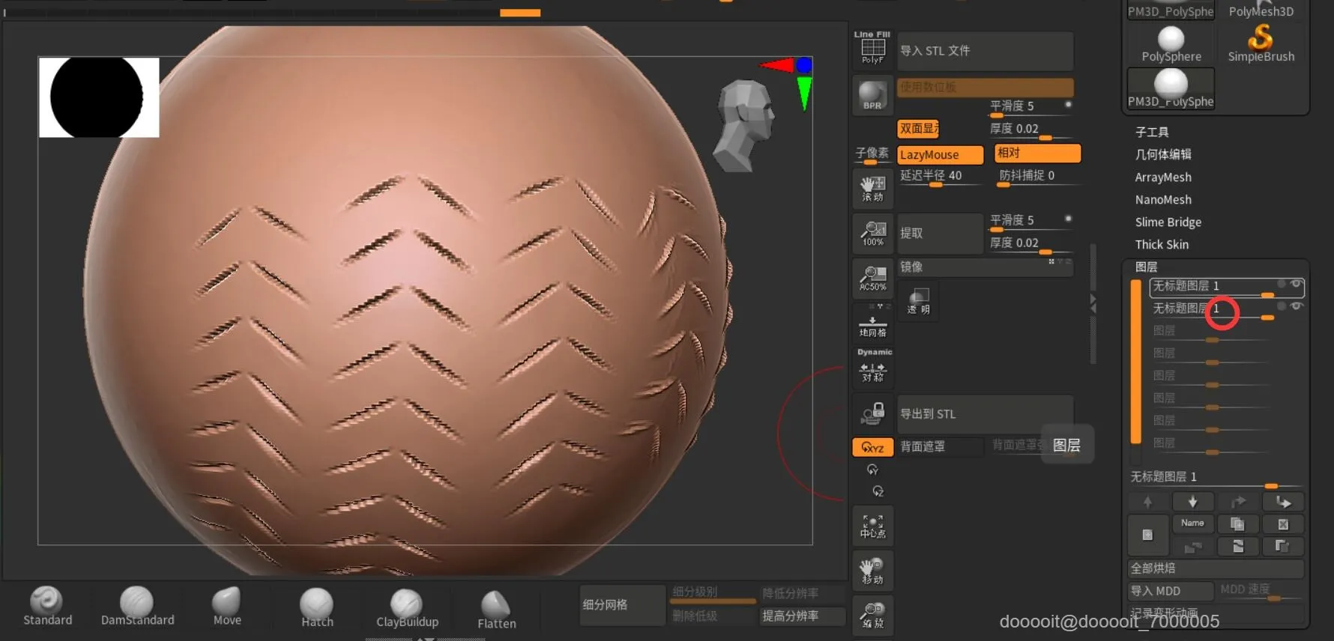Move selected layer down with down arrow
Image resolution: width=1334 pixels, height=641 pixels.
[x=1192, y=502]
